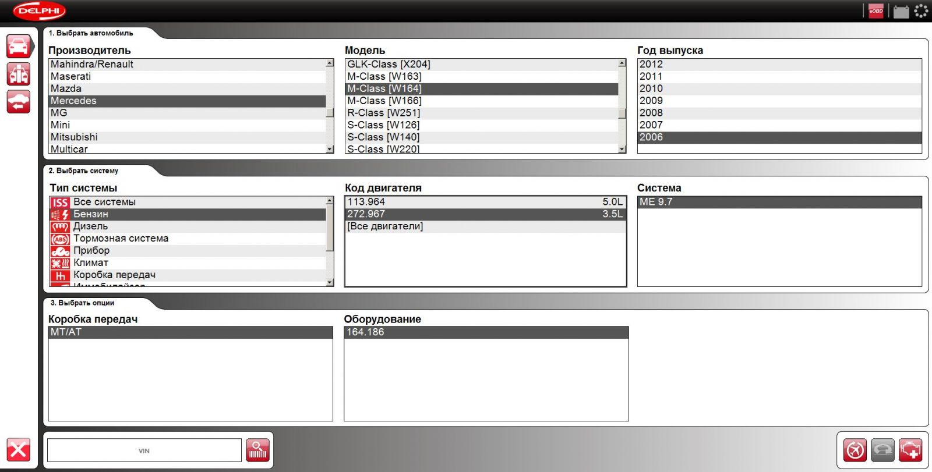Viewport: 932px width, 472px height.
Task: Click the dotted circle activity icon
Action: [x=921, y=11]
